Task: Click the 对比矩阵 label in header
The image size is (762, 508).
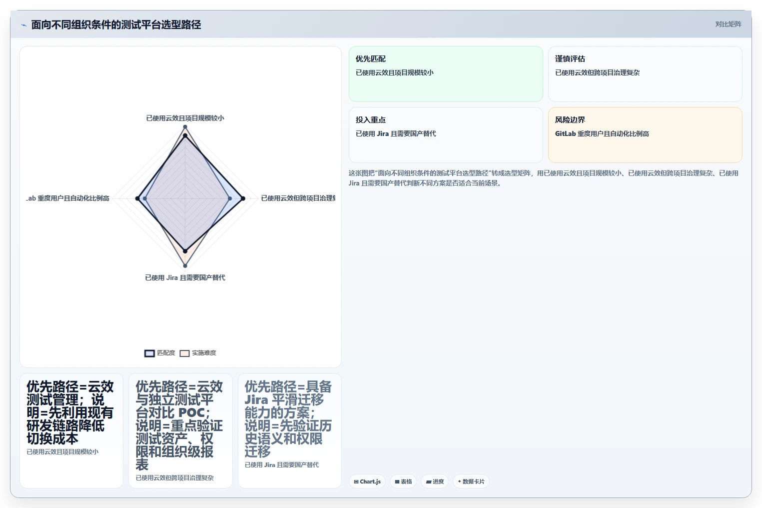Action: point(728,24)
